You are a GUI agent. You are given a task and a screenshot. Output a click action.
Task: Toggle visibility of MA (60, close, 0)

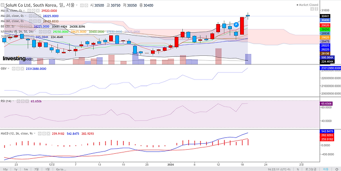(30, 21)
